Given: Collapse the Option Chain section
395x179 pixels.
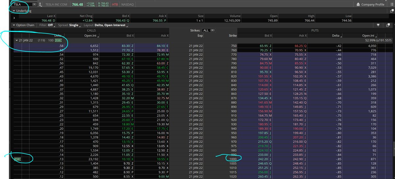Looking at the screenshot, I should coord(13,25).
